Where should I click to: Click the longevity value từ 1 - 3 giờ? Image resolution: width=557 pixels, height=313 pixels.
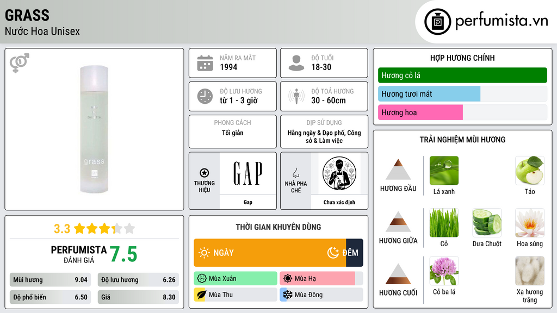point(239,101)
